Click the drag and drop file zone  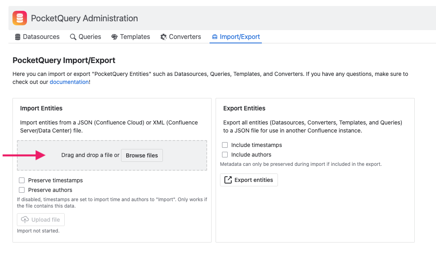112,155
